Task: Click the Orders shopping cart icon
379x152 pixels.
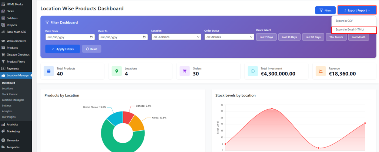Action: point(185,71)
